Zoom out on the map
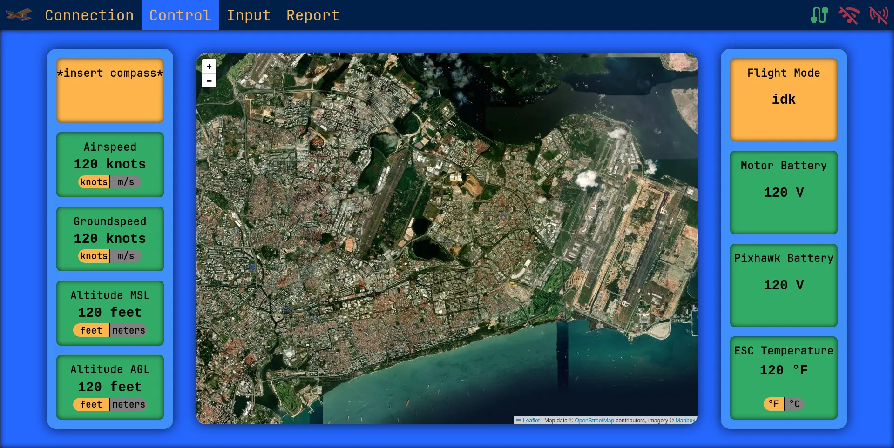The width and height of the screenshot is (894, 448). (209, 81)
